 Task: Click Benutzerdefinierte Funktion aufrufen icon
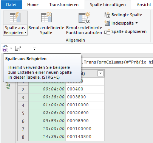84,18
